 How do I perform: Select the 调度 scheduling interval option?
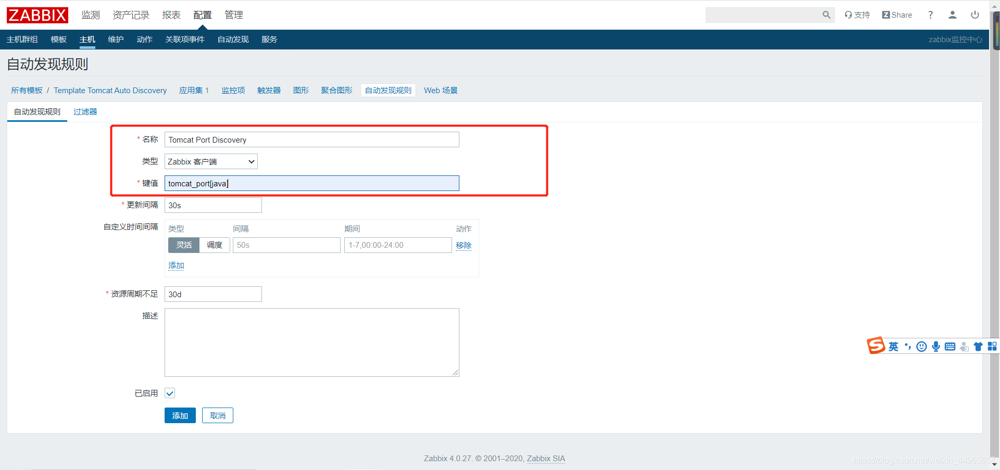215,245
